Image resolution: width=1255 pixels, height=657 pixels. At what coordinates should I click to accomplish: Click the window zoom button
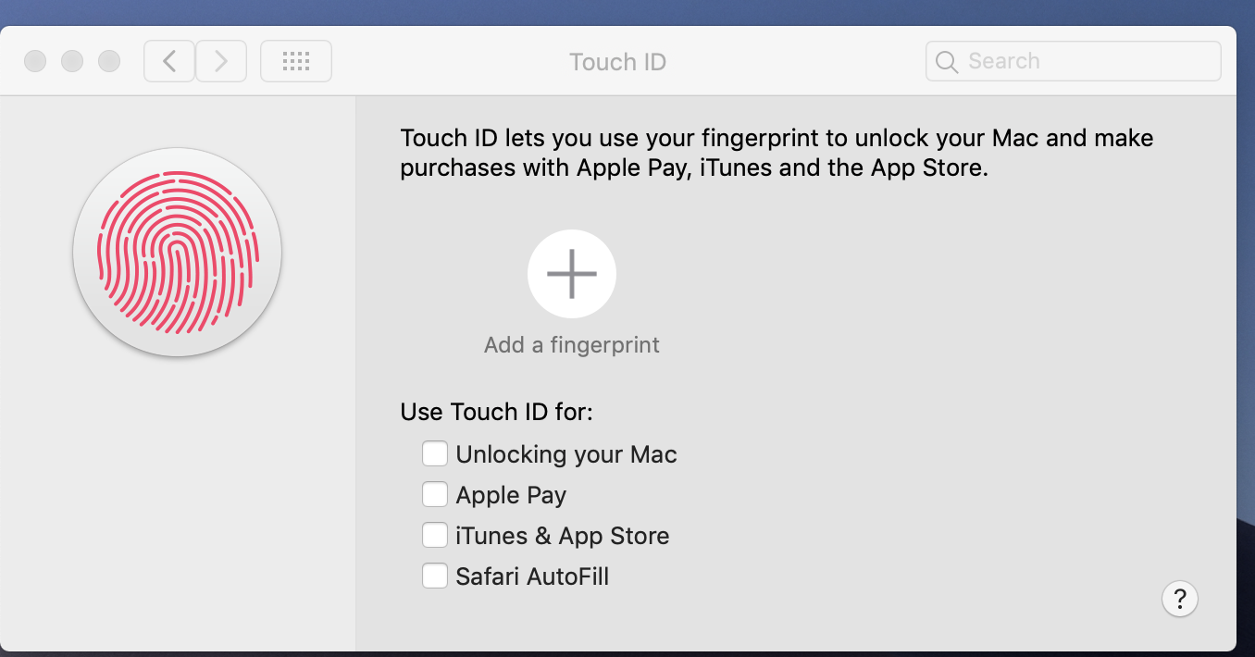coord(109,62)
